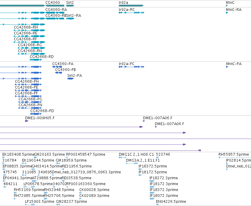Image resolution: width=251 pixels, height=206 pixels.
Task: Click EST IP18372.3prime
Action: coord(164,190)
